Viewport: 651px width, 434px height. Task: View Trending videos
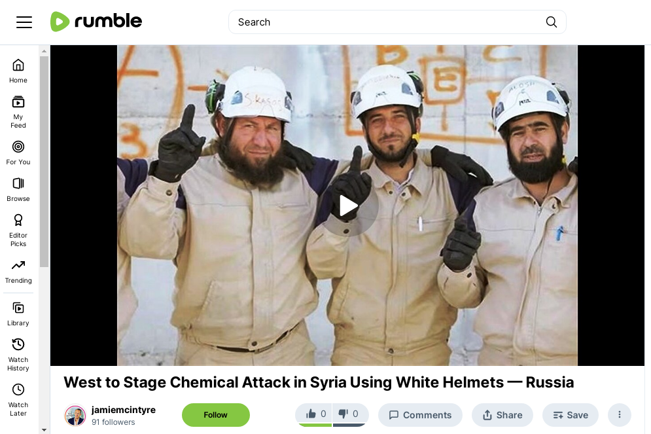point(18,272)
